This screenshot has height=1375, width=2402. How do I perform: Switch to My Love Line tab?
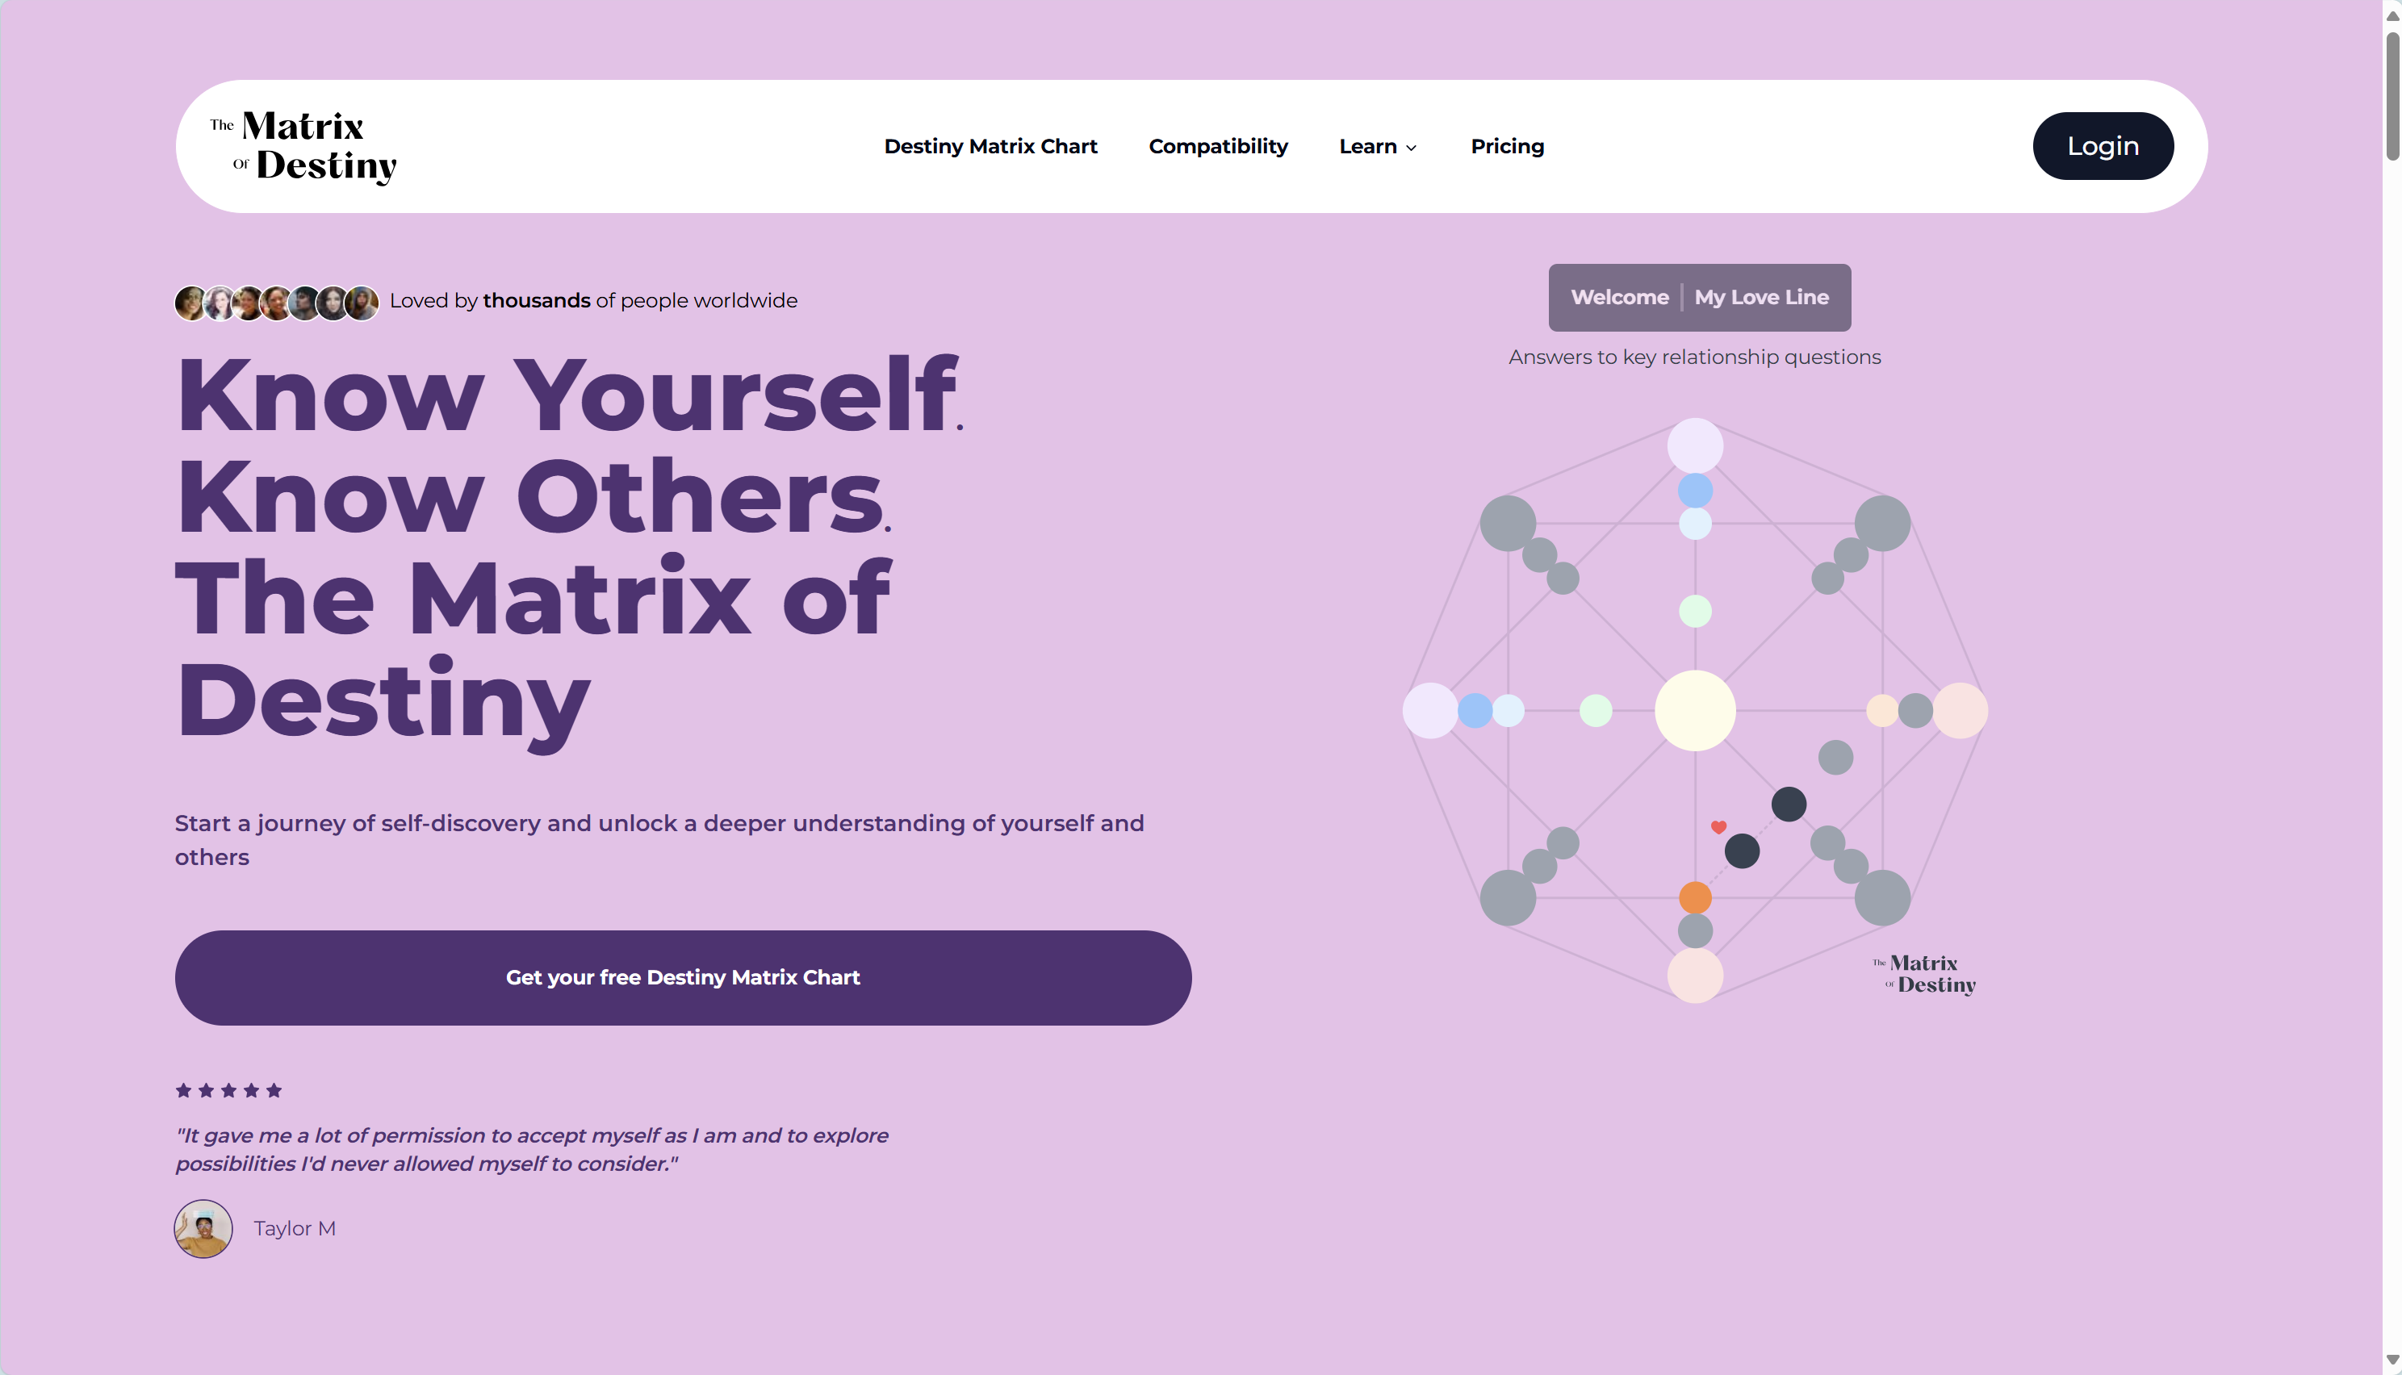pyautogui.click(x=1760, y=298)
